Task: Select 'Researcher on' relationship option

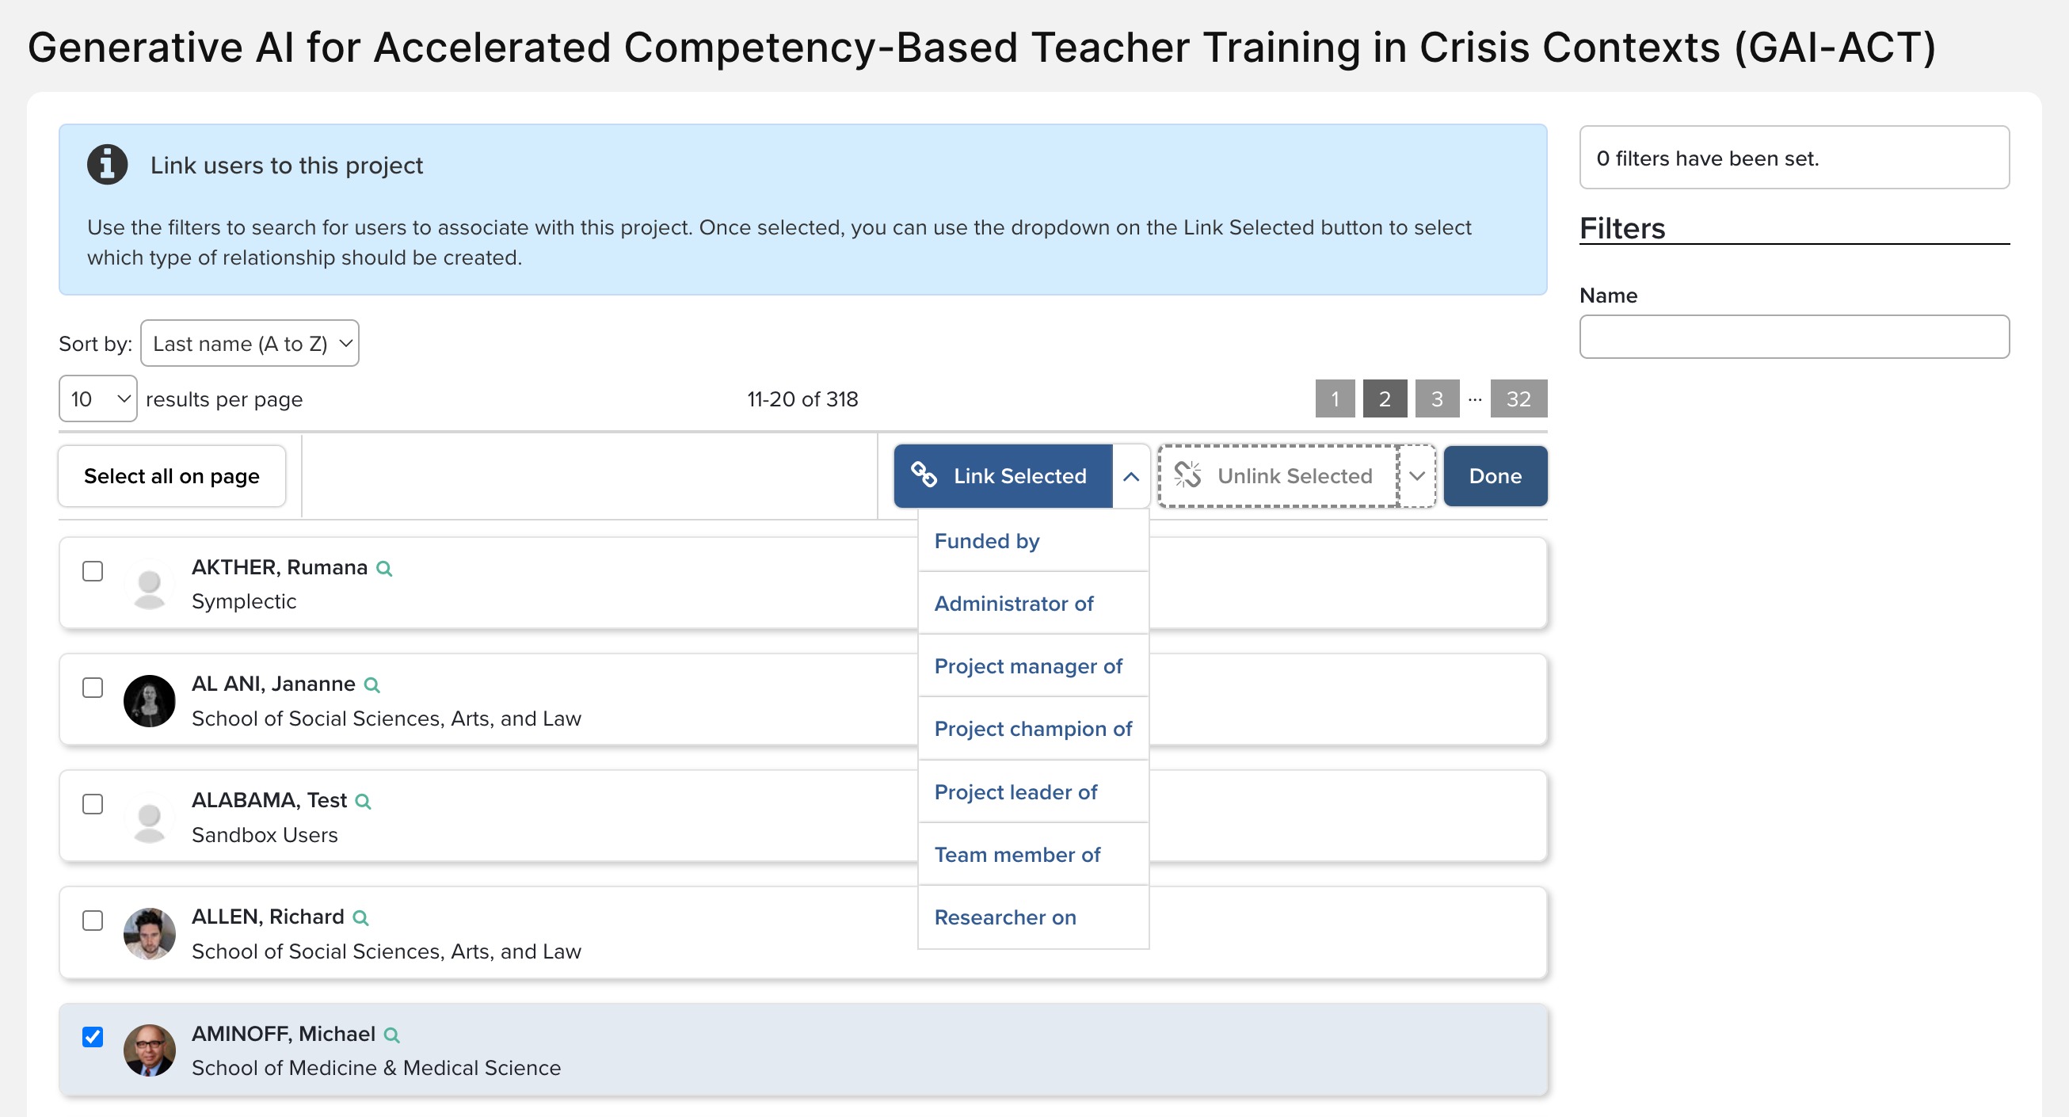Action: pyautogui.click(x=1004, y=917)
